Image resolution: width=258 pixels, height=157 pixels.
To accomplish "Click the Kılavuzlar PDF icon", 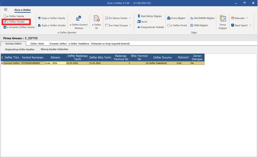I will tap(233, 18).
